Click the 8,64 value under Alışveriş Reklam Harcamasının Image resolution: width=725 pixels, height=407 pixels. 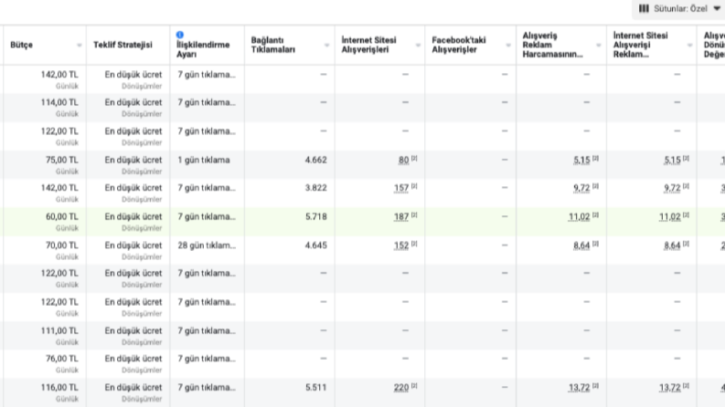(x=581, y=245)
